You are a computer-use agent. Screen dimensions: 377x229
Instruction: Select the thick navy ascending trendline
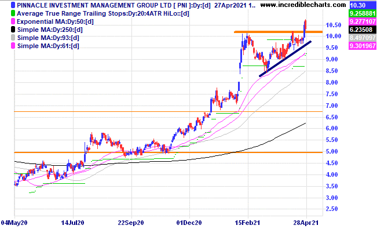(x=285, y=59)
